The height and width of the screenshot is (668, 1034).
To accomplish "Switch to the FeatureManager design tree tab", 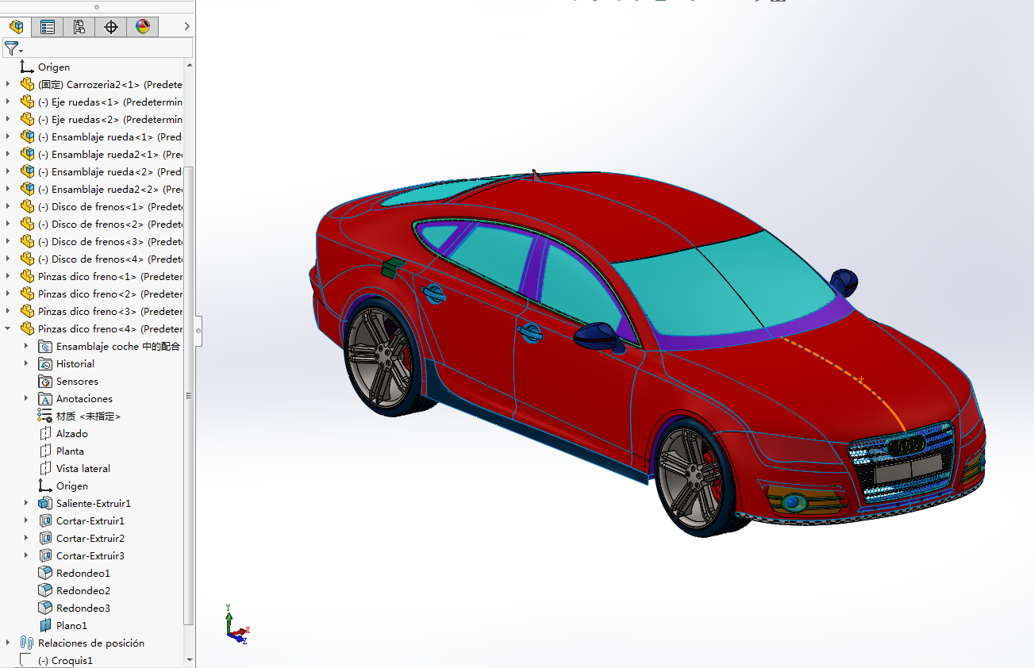I will 16,27.
